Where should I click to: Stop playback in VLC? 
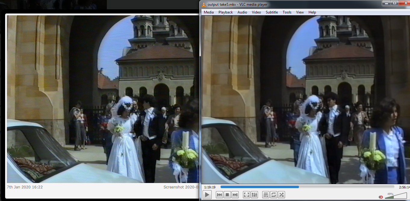(227, 195)
